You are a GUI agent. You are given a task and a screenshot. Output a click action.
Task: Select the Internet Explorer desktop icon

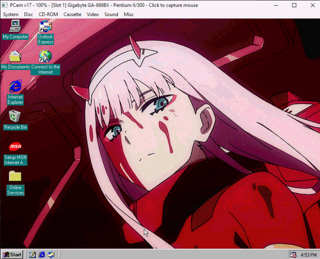(16, 86)
